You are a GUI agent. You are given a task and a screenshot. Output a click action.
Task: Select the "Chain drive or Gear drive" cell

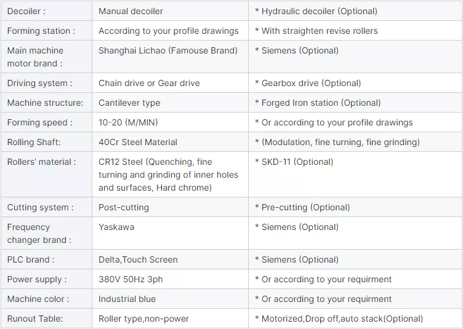tap(149, 83)
